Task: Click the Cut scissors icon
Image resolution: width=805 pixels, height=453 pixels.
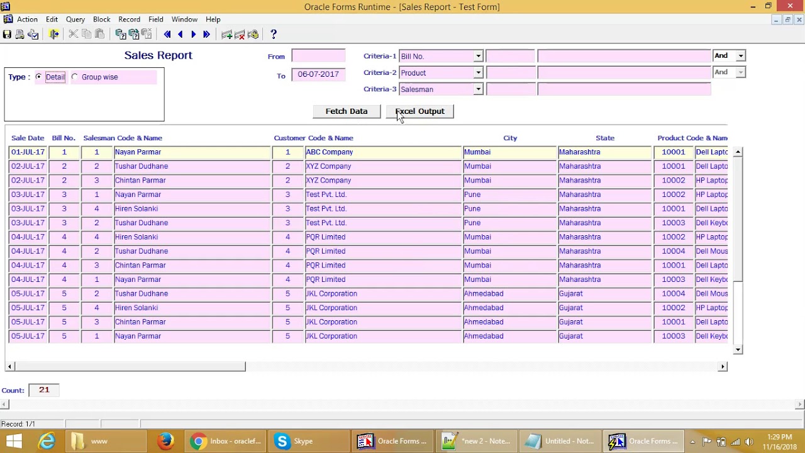Action: click(74, 35)
